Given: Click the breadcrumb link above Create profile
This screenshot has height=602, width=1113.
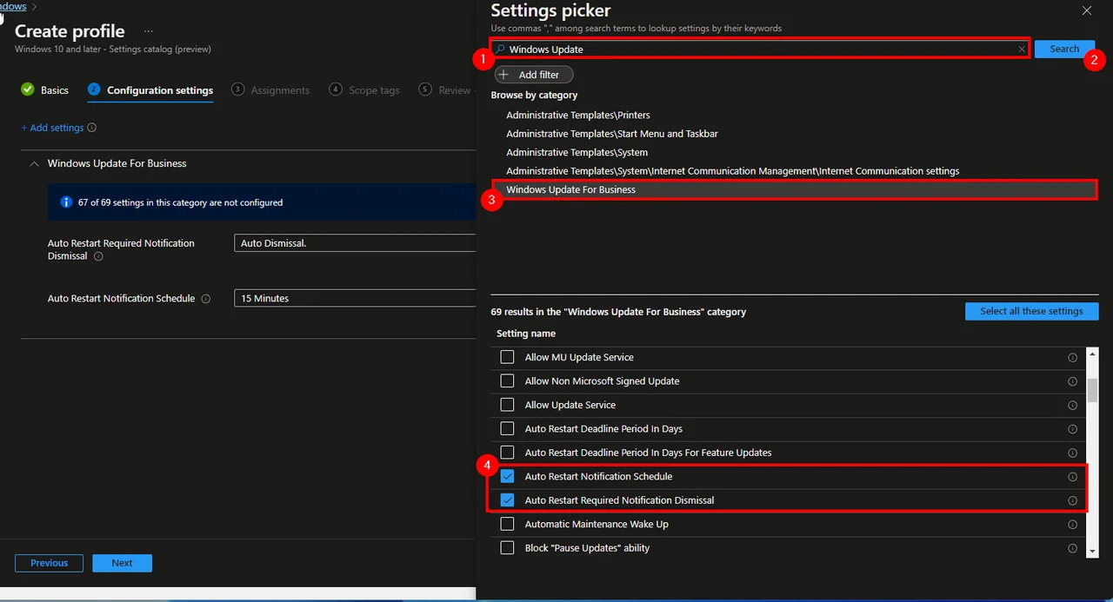Looking at the screenshot, I should [x=13, y=6].
